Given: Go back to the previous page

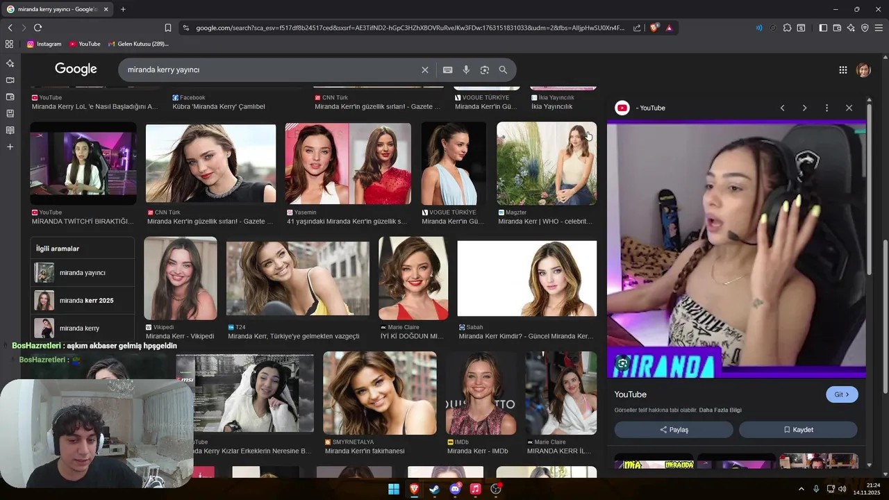Looking at the screenshot, I should click(10, 28).
